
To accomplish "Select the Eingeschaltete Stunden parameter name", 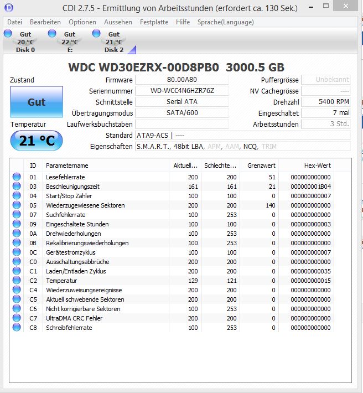I will click(x=77, y=224).
